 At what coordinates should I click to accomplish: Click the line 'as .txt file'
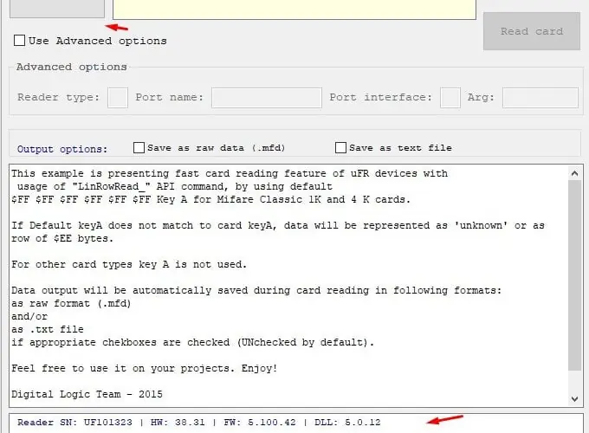[48, 329]
